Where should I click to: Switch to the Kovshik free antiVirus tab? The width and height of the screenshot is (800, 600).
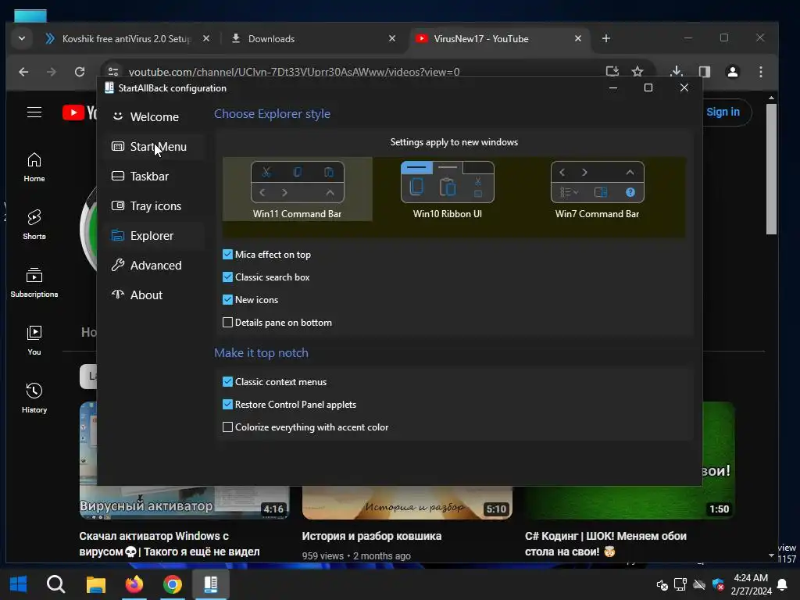pos(125,39)
